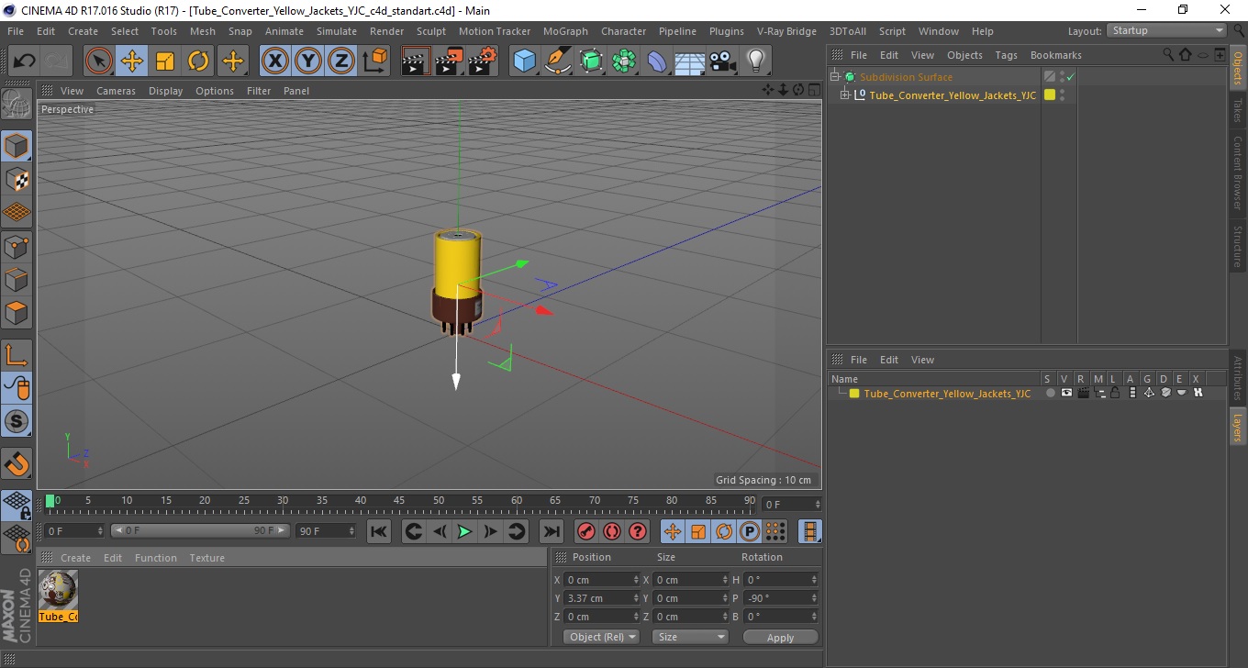
Task: Open Edit Render Settings icon
Action: (x=483, y=61)
